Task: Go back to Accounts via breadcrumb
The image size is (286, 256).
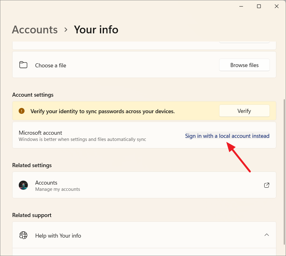Action: [x=35, y=30]
